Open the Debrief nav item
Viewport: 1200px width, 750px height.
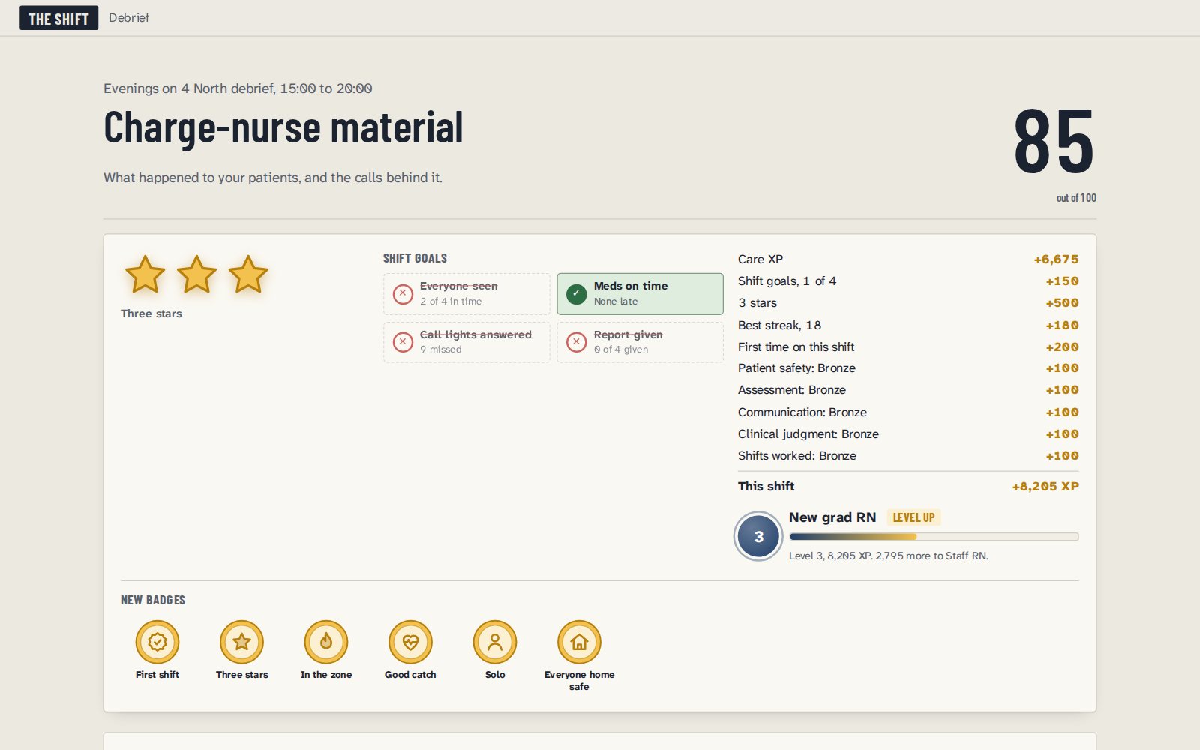click(x=129, y=17)
